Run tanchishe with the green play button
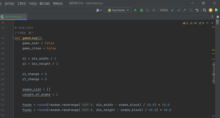This screenshot has width=220, height=118. pyautogui.click(x=136, y=10)
